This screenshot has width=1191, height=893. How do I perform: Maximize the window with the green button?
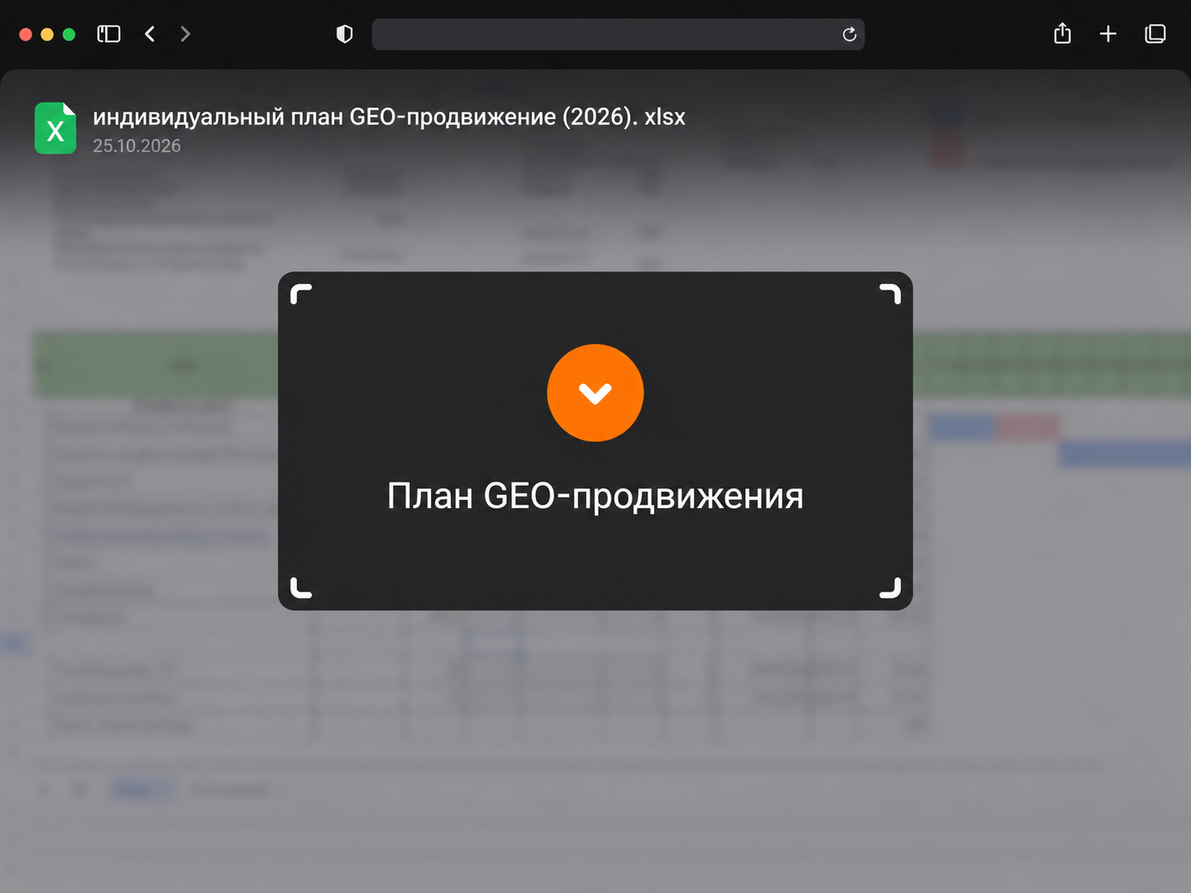(x=69, y=34)
